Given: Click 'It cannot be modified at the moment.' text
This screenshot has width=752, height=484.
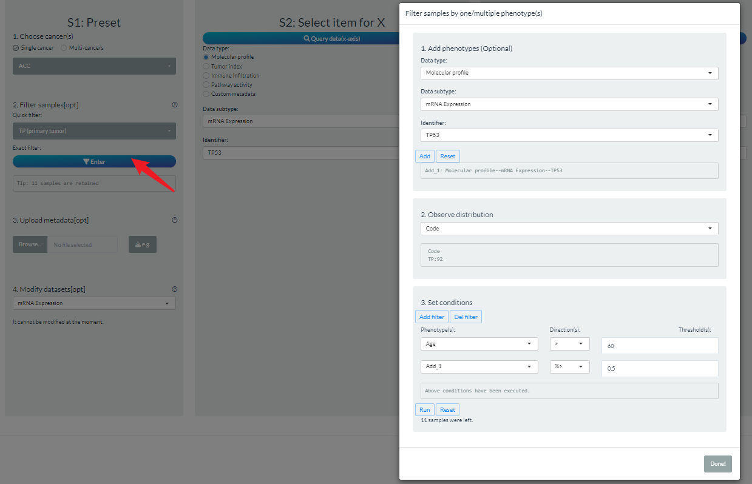Looking at the screenshot, I should point(58,322).
